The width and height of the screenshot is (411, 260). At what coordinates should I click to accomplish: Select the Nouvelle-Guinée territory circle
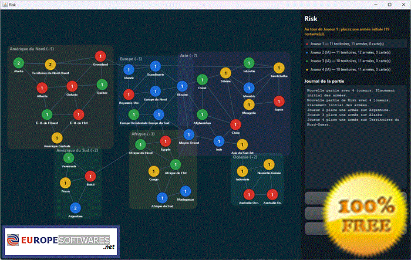269,164
